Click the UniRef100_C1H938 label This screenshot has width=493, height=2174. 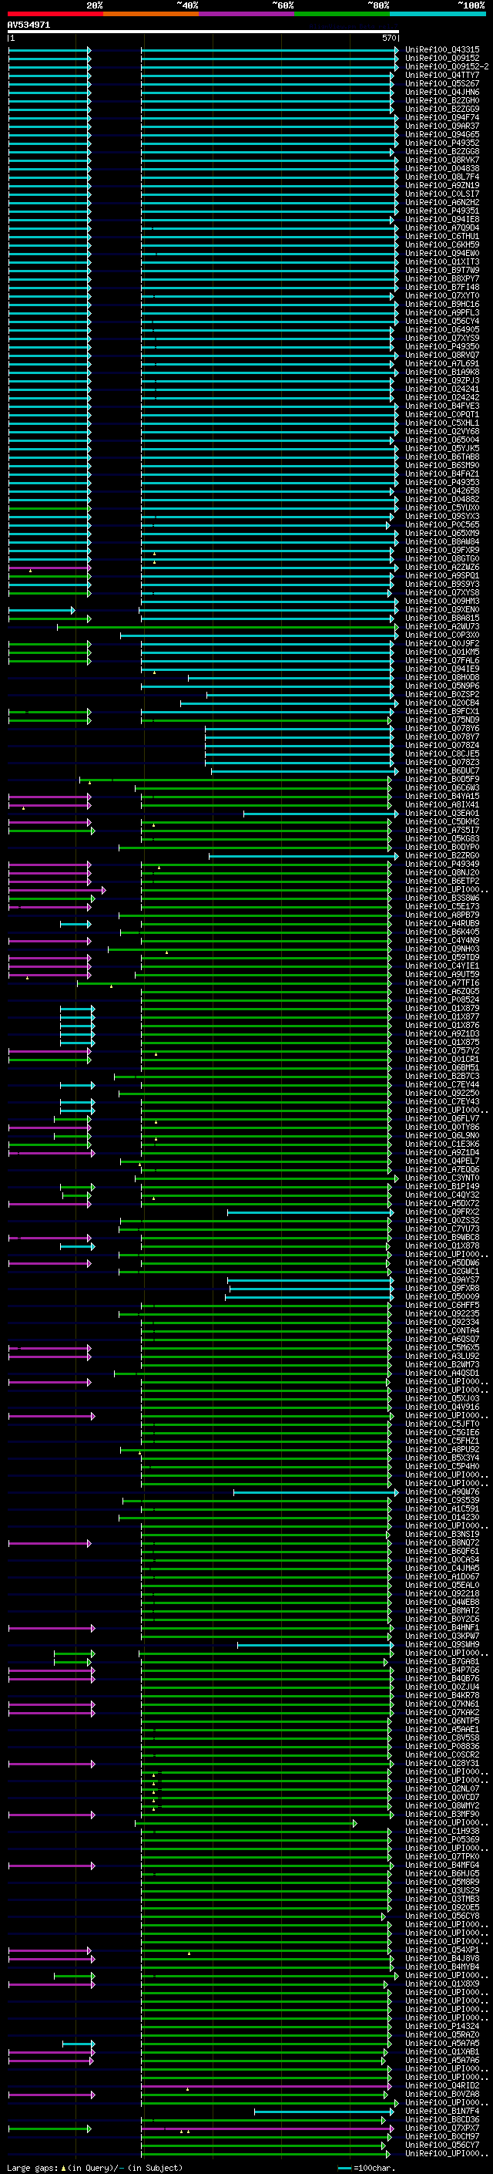tap(442, 1831)
